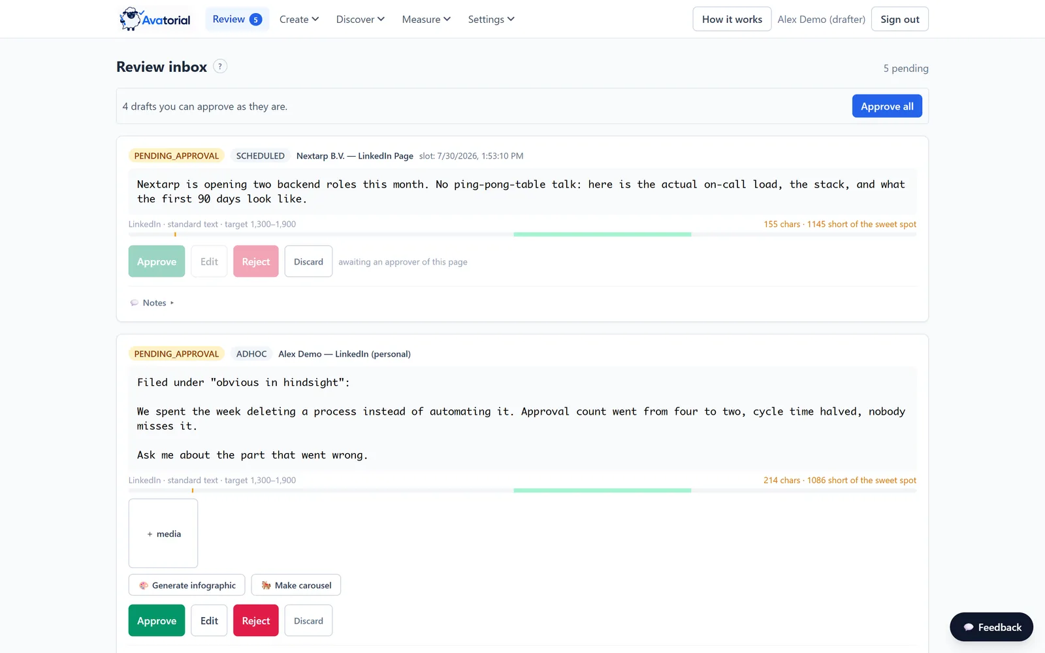Click the SCHEDULED tag on Nextarp draft
The width and height of the screenshot is (1045, 653).
pyautogui.click(x=261, y=155)
